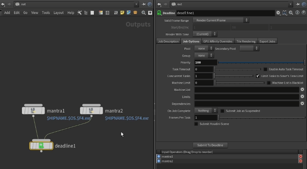Go back in network editor path history
307x169 pixels.
pyautogui.click(x=3, y=4)
